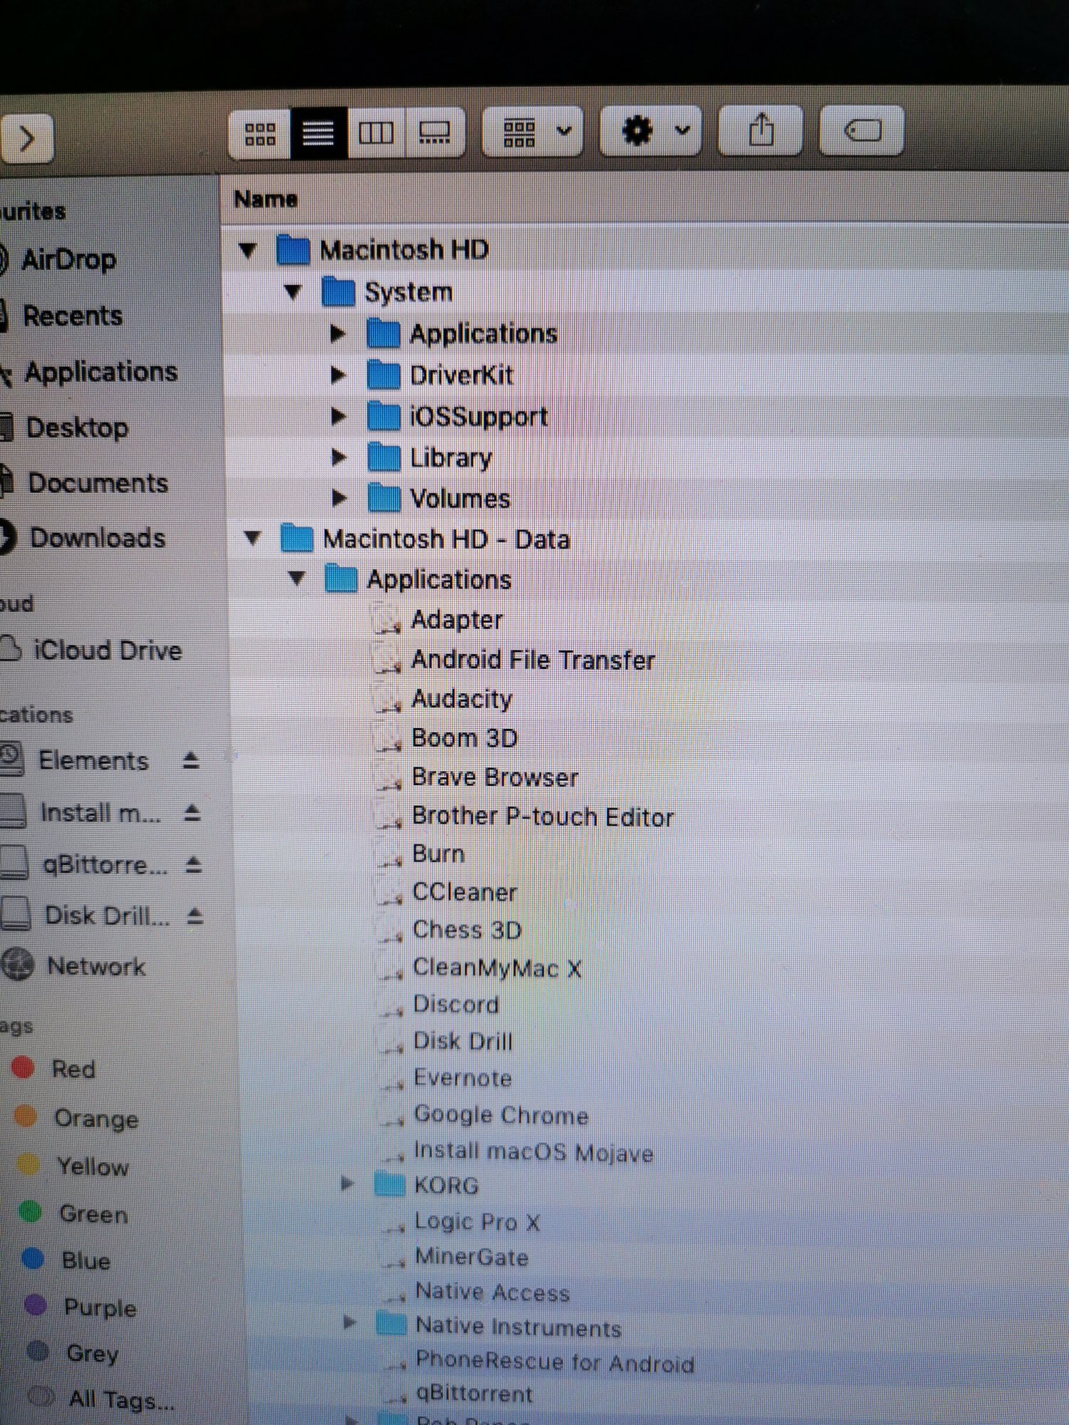Select the KORG folder icon

point(390,1184)
